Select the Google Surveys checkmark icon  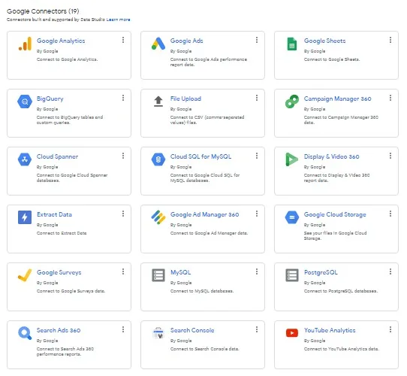click(x=25, y=275)
